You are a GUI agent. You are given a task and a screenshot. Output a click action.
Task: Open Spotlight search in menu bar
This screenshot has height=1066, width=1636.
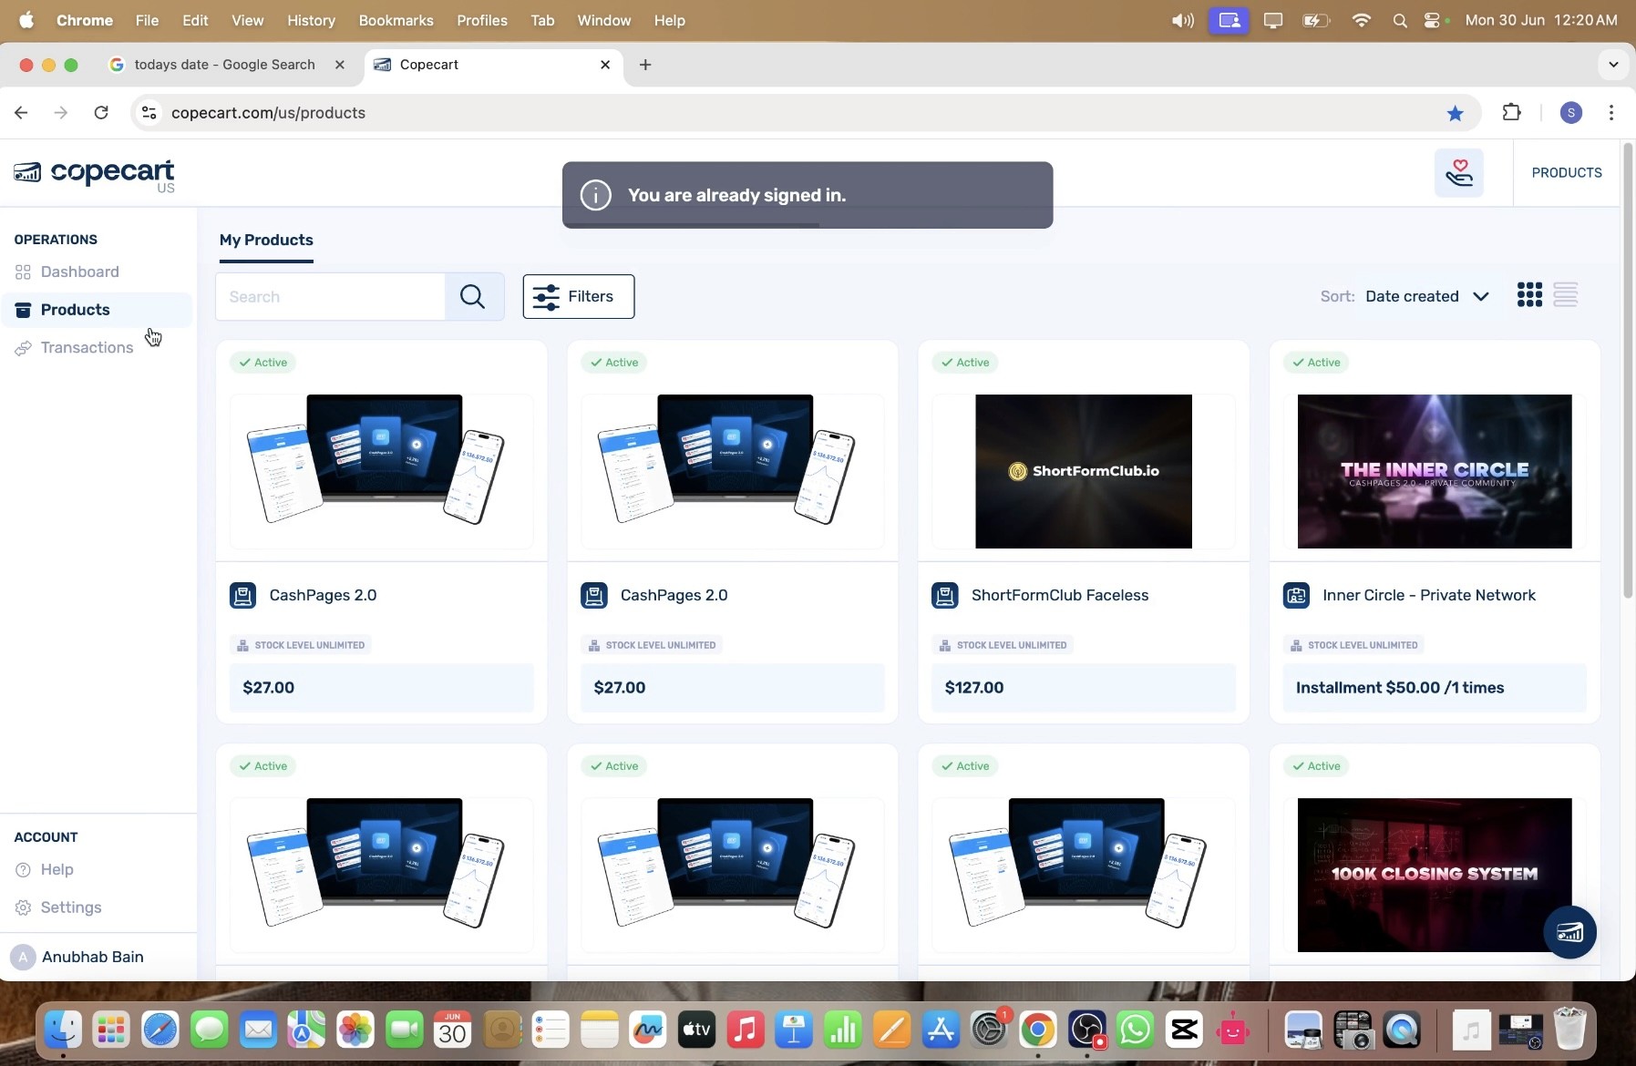coord(1400,20)
